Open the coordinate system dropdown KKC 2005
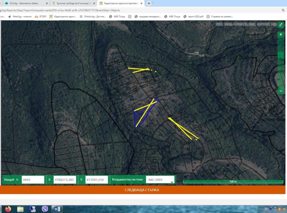 161,180
